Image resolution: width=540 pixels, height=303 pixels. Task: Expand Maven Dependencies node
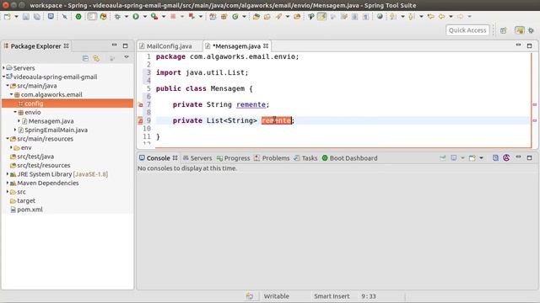tap(8, 183)
